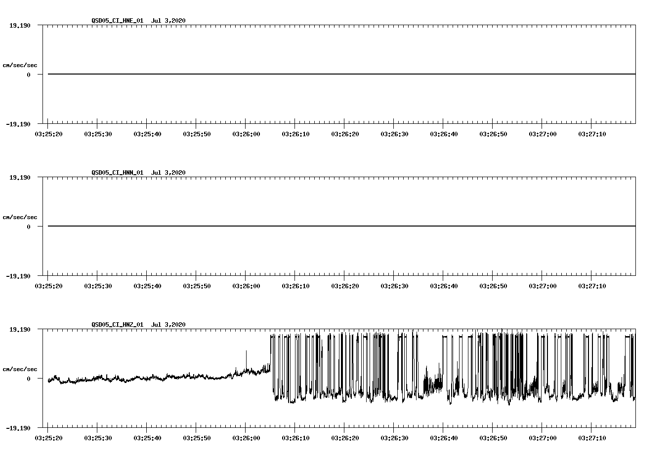Click the flat HNE trace line
This screenshot has width=671, height=456.
tap(341, 74)
